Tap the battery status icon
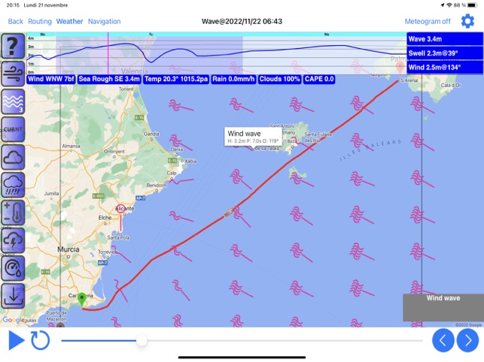Screen dimensions: 484x362 point(473,5)
